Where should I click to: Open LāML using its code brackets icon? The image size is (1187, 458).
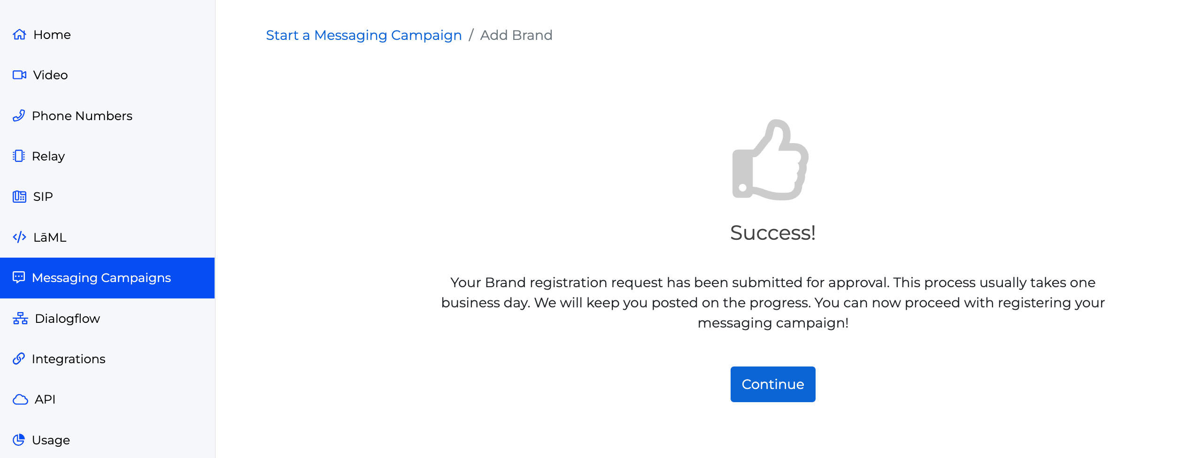click(x=19, y=237)
